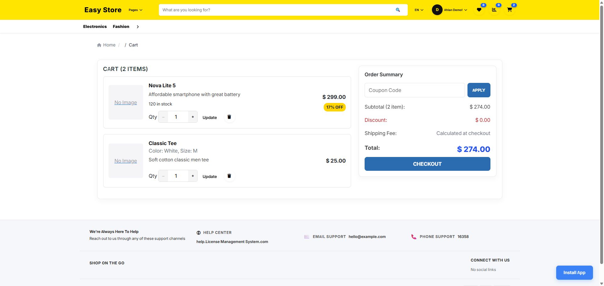The height and width of the screenshot is (286, 604).
Task: Open the Electronics category
Action: click(x=95, y=27)
